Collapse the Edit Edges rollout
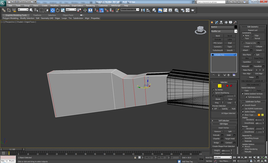Viewport: 268px width, 163px height. (x=224, y=124)
